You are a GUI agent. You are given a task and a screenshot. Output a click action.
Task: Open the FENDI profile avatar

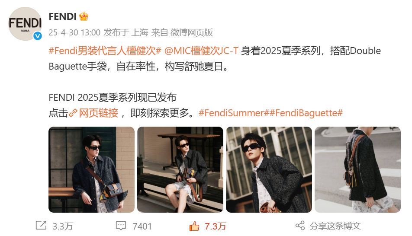coord(25,24)
